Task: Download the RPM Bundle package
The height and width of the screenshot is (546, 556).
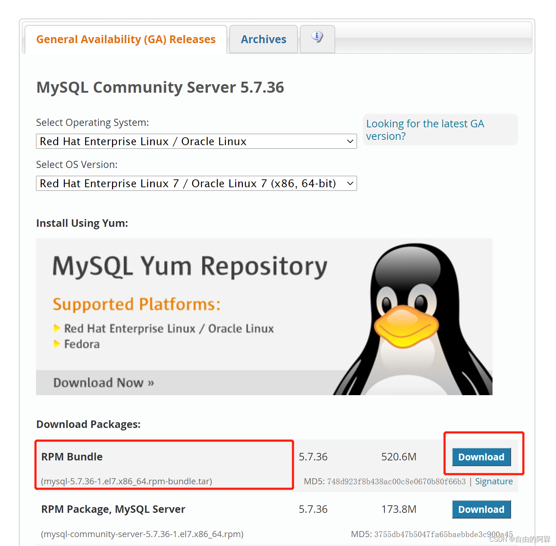Action: (x=481, y=457)
